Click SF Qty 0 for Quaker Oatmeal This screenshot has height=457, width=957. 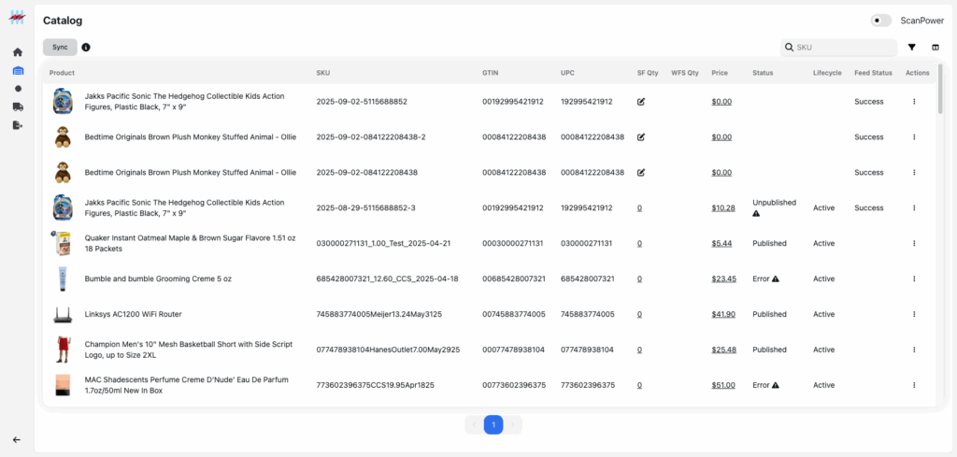click(639, 243)
